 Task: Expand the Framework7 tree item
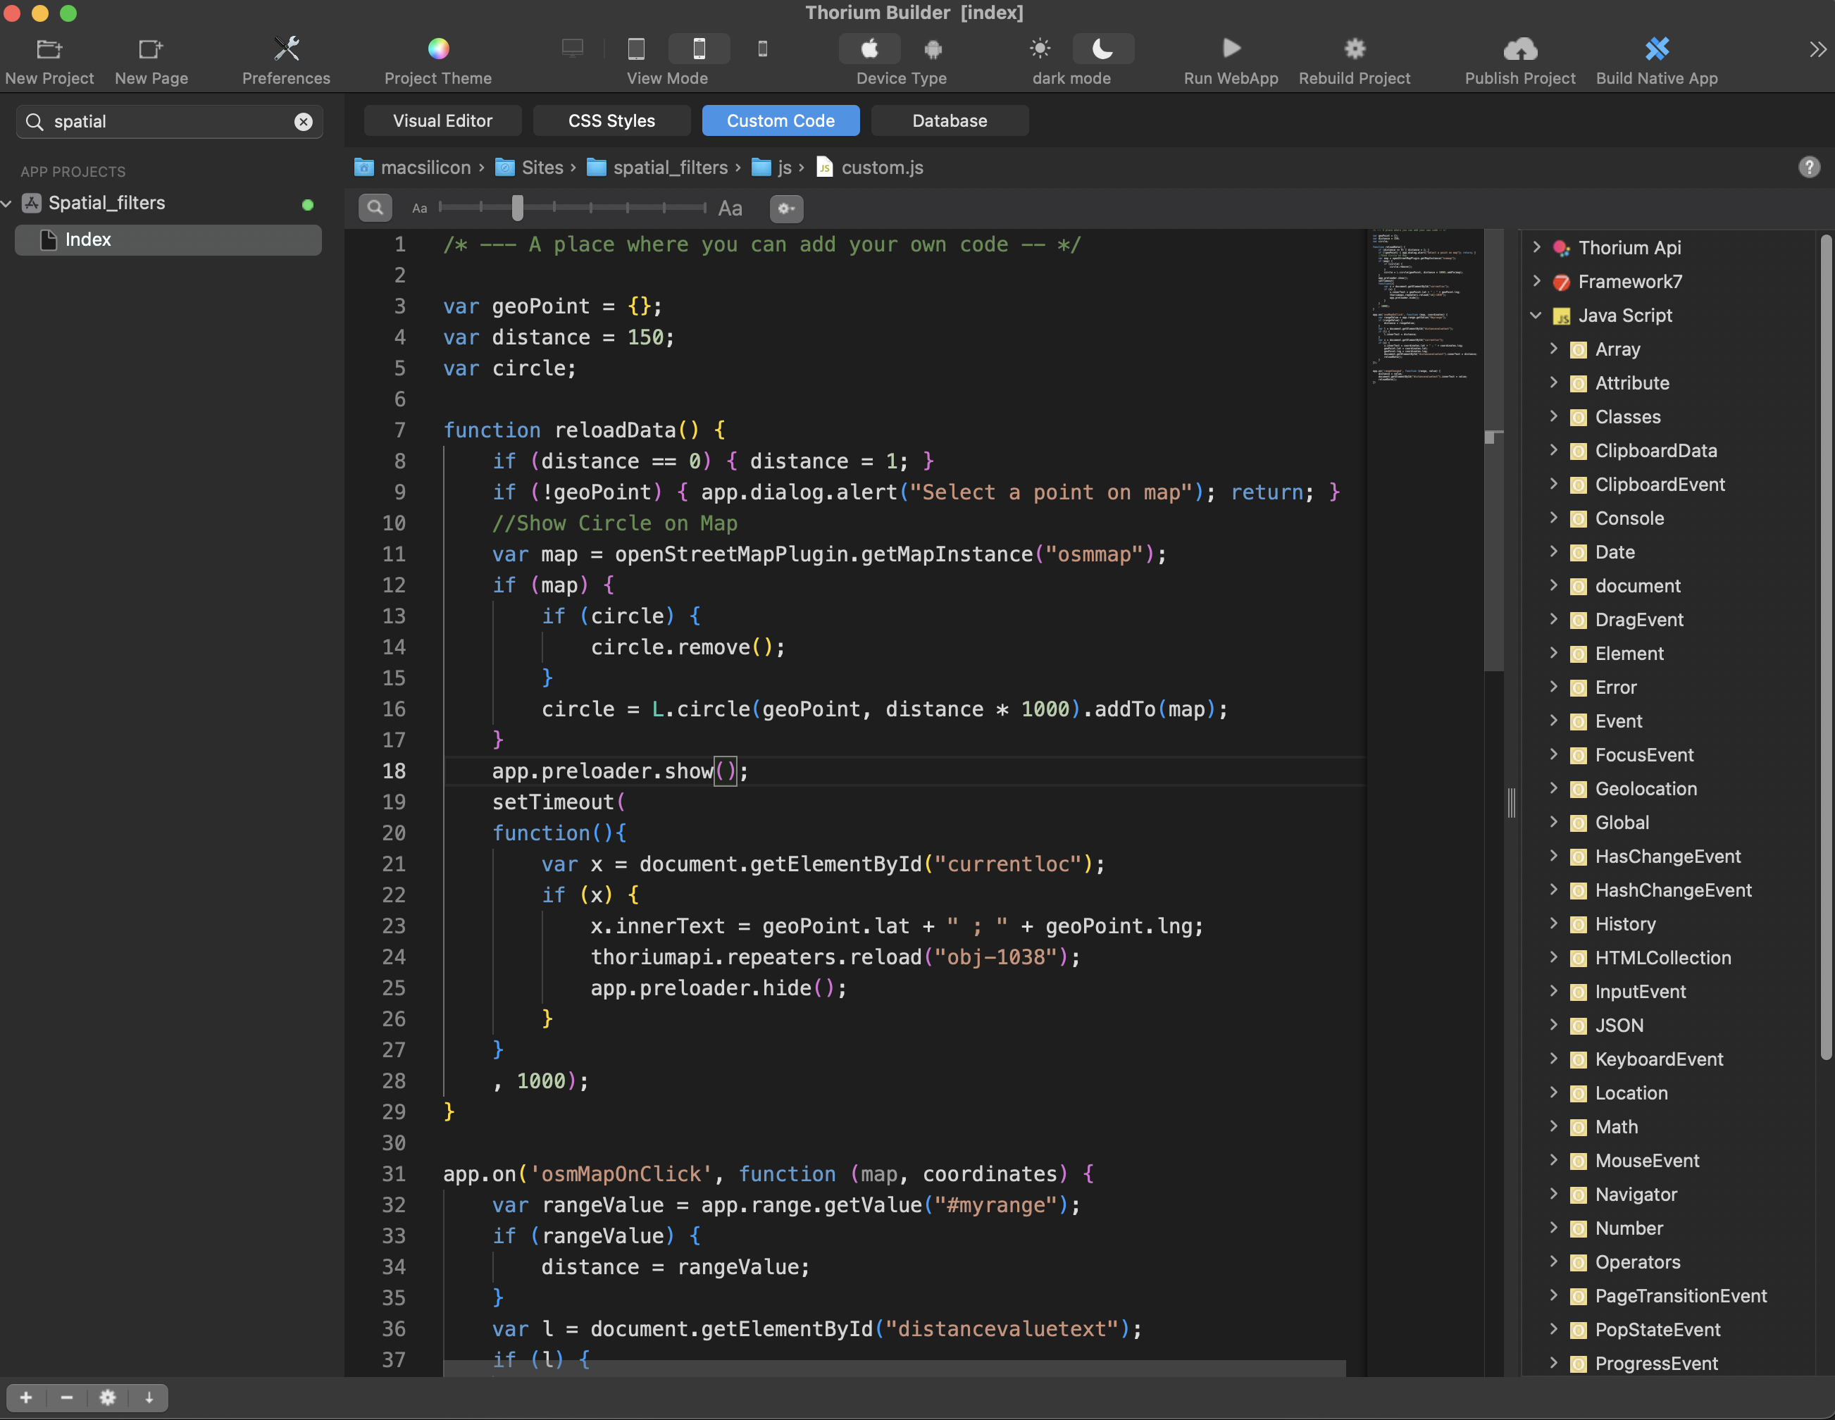pos(1538,282)
